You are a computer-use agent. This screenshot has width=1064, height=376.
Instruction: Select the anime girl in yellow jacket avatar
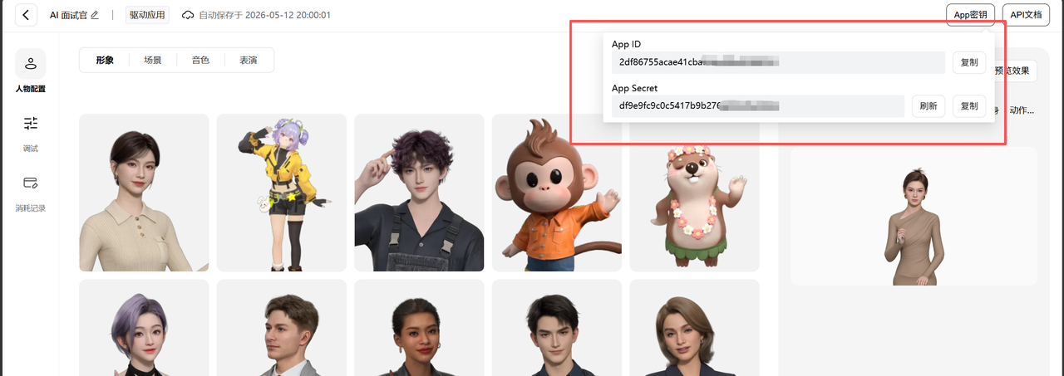(x=282, y=193)
